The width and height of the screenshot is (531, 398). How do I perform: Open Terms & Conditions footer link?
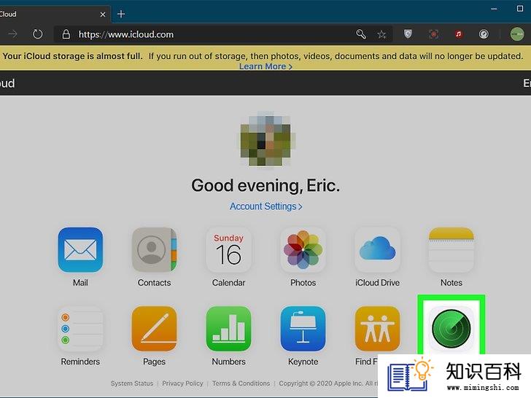[241, 383]
